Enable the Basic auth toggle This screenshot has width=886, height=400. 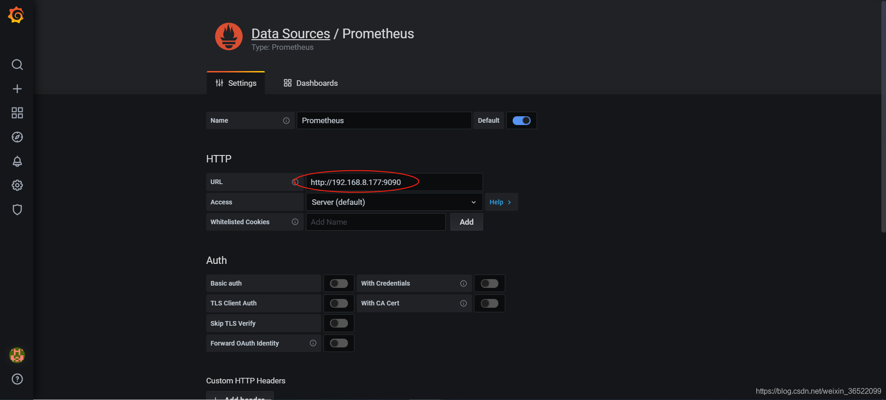[339, 283]
